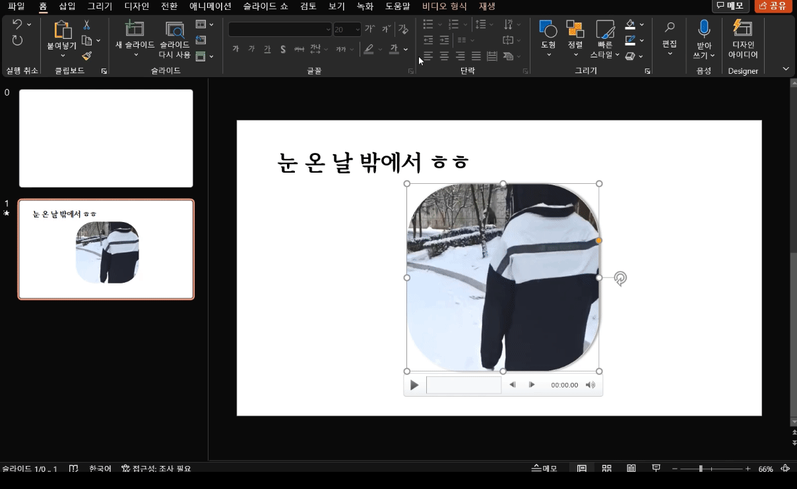This screenshot has width=797, height=489.
Task: Cut the selection with the scissors icon
Action: coord(86,24)
